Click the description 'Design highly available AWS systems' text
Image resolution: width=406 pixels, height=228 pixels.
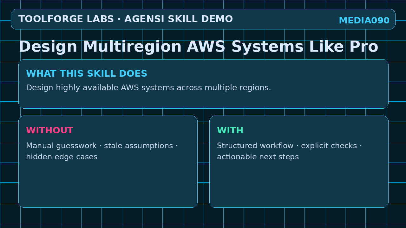click(x=148, y=88)
